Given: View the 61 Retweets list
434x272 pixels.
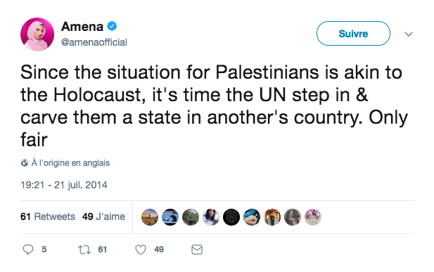Looking at the screenshot, I should 48,216.
